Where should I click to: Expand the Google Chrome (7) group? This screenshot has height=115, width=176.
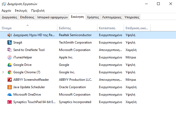[3, 72]
